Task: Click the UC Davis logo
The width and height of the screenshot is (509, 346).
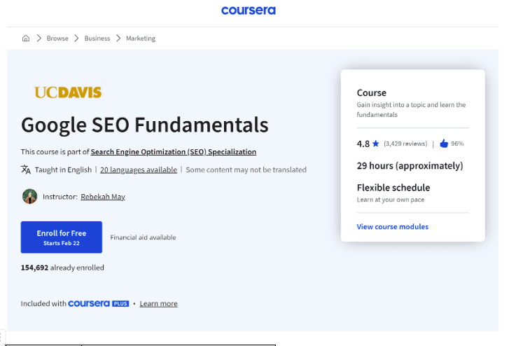Action: point(68,92)
